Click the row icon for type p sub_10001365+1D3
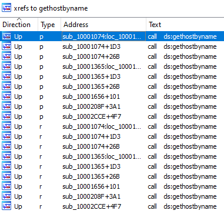 (x=6, y=76)
